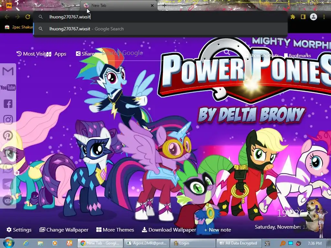
Task: Open the Apps menu on new tab
Action: 56,54
